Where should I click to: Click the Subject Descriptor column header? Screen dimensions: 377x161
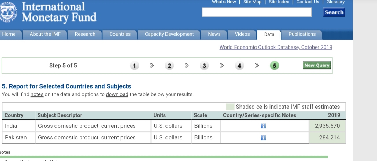(93, 116)
